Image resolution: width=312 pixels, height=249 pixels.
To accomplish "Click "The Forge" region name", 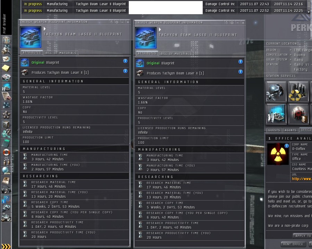I will [303, 50].
